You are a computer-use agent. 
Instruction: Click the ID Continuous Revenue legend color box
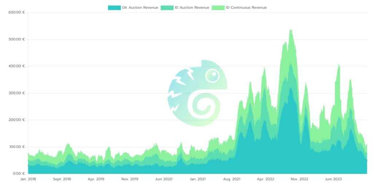coord(218,8)
